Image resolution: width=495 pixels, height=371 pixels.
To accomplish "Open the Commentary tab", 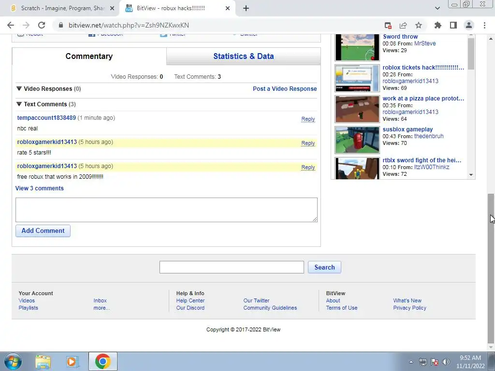I will tap(89, 56).
